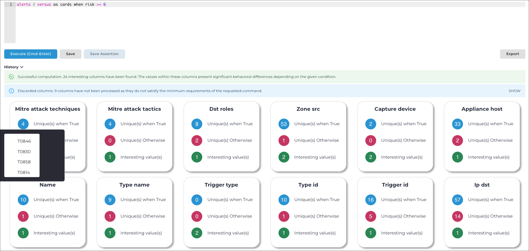Screen dimensions: 529x251
Task: Click the Save button
Action: [x=71, y=54]
